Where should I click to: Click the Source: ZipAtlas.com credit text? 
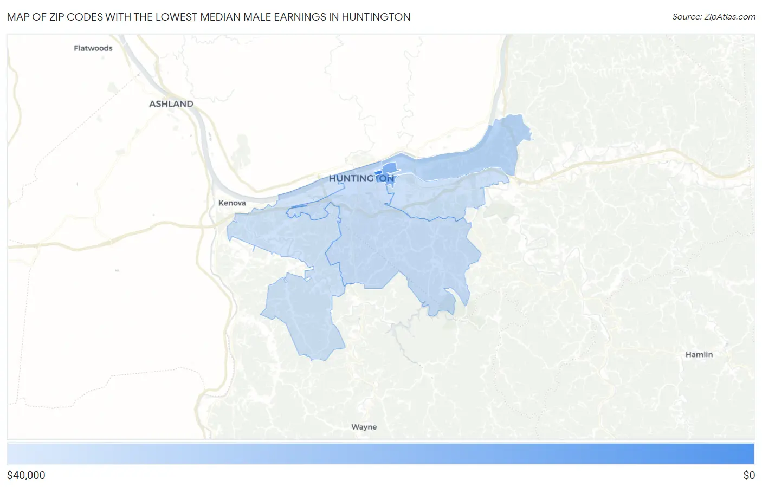click(x=714, y=17)
